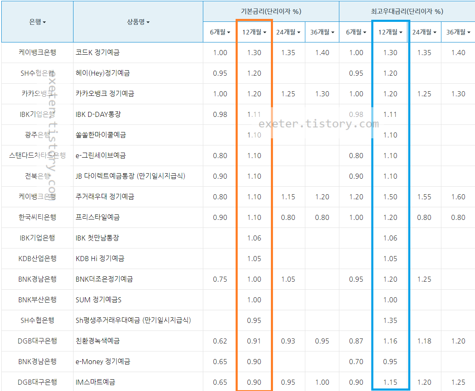The width and height of the screenshot is (475, 391).
Task: Sort by 최고우대금리 36개월 header
Action: [x=458, y=32]
